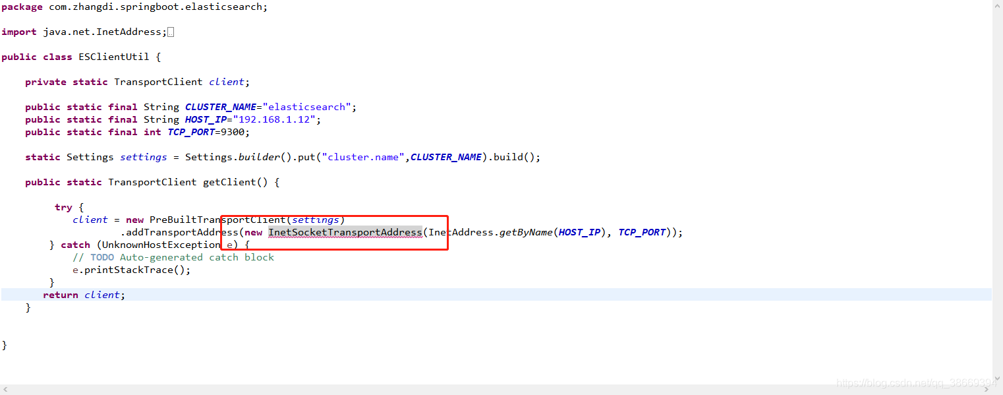Click the addTransportAddress method call
This screenshot has height=395, width=1003.
click(182, 233)
